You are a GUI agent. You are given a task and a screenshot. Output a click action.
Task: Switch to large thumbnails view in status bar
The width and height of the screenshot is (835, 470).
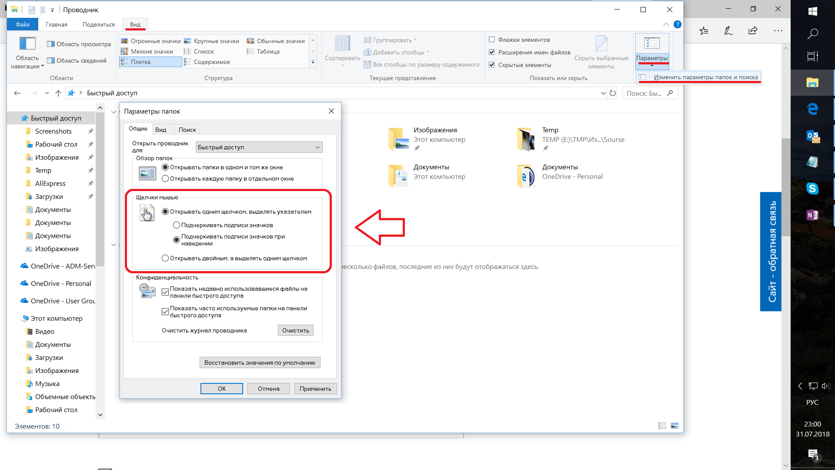[x=675, y=426]
